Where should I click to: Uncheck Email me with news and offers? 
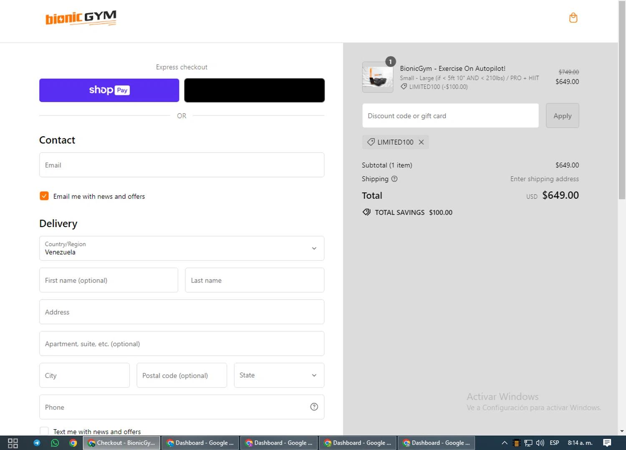click(x=44, y=196)
